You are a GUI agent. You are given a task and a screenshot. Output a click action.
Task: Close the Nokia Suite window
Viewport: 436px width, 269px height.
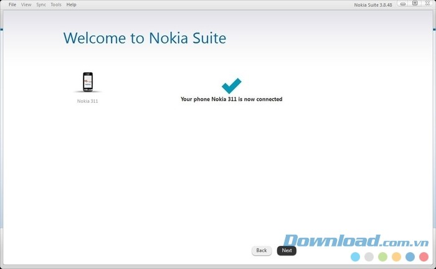coord(427,3)
